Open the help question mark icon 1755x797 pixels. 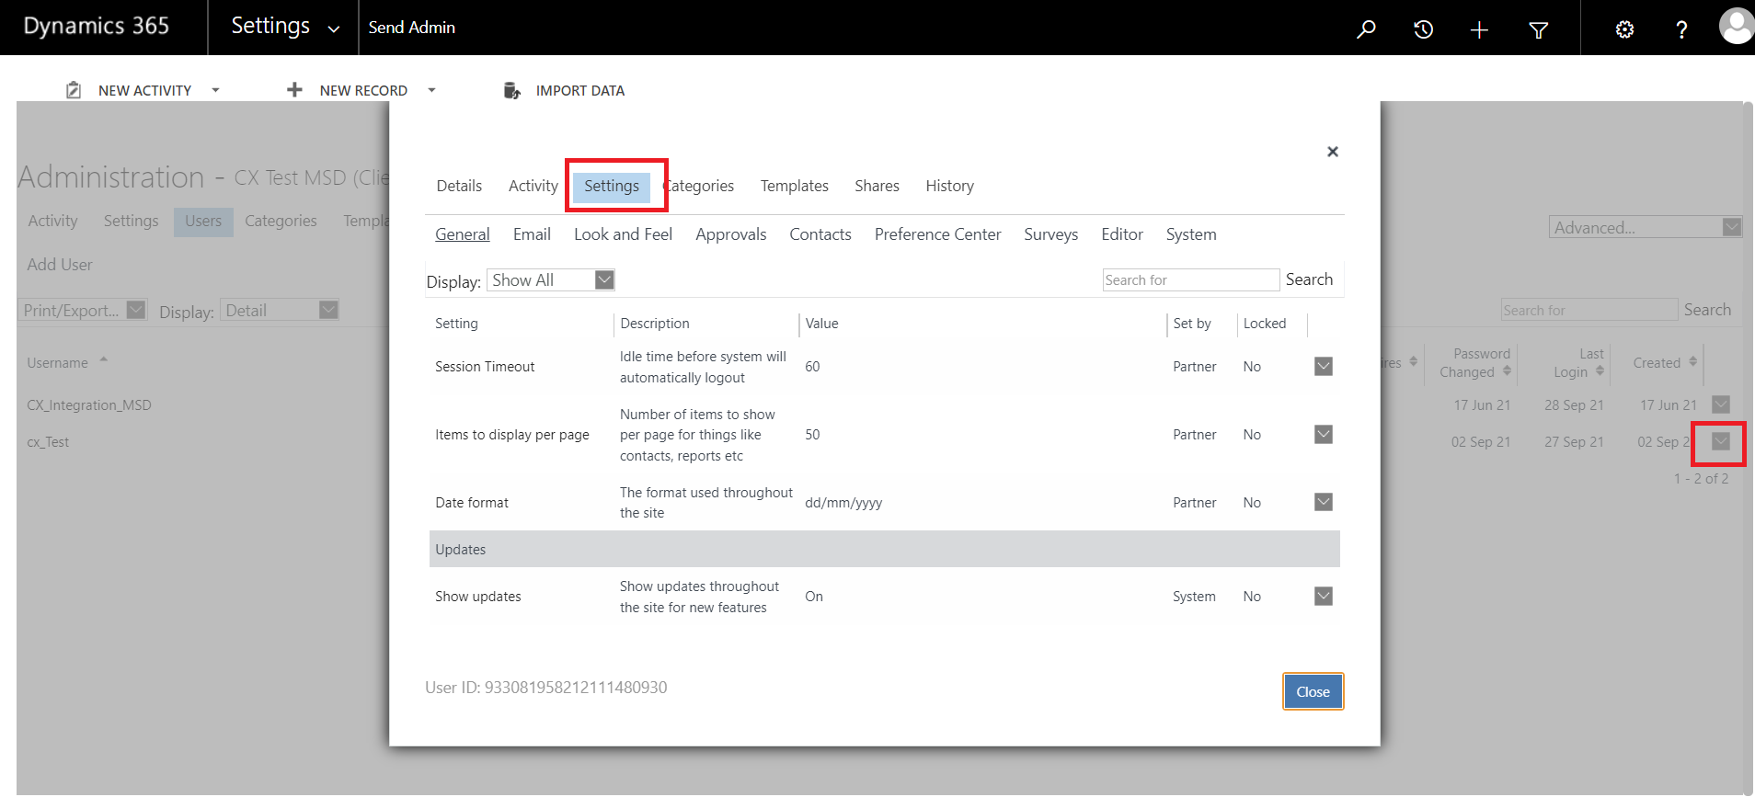1681,29
